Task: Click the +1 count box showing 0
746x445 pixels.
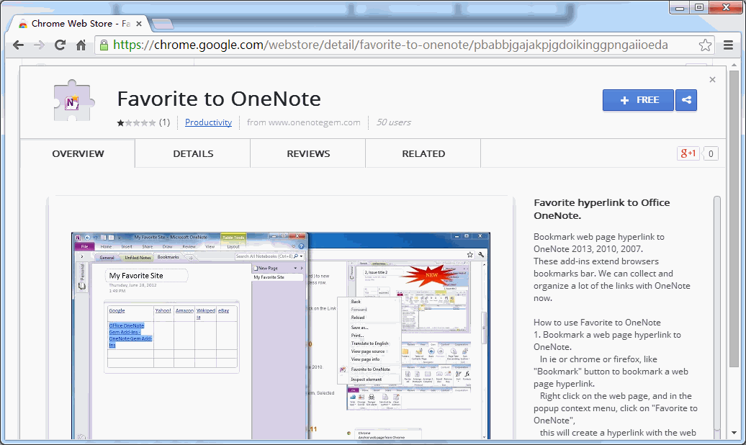Action: point(710,153)
